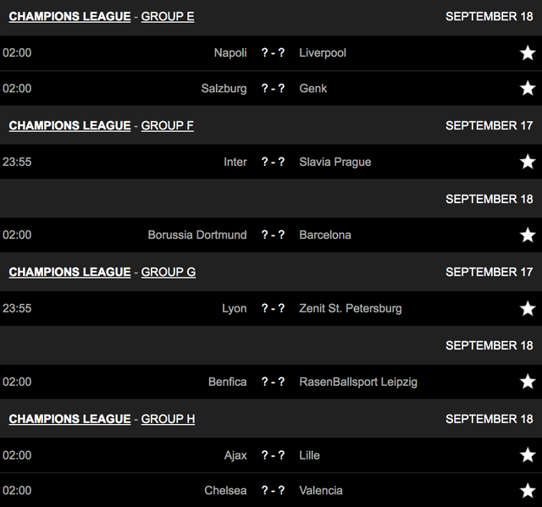
Task: Open Champions League link above Napoli match
Action: tap(69, 16)
